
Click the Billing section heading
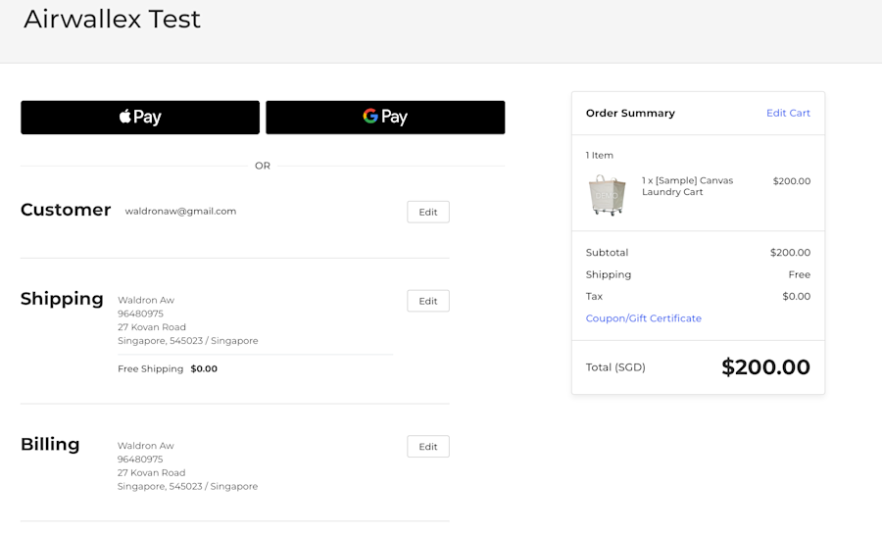pyautogui.click(x=50, y=444)
